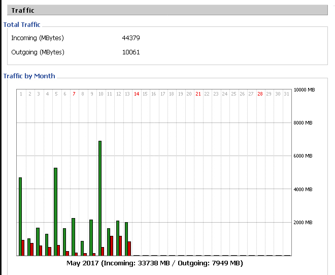Image resolution: width=335 pixels, height=275 pixels.
Task: Click the 8000 MB axis label
Action: point(303,123)
